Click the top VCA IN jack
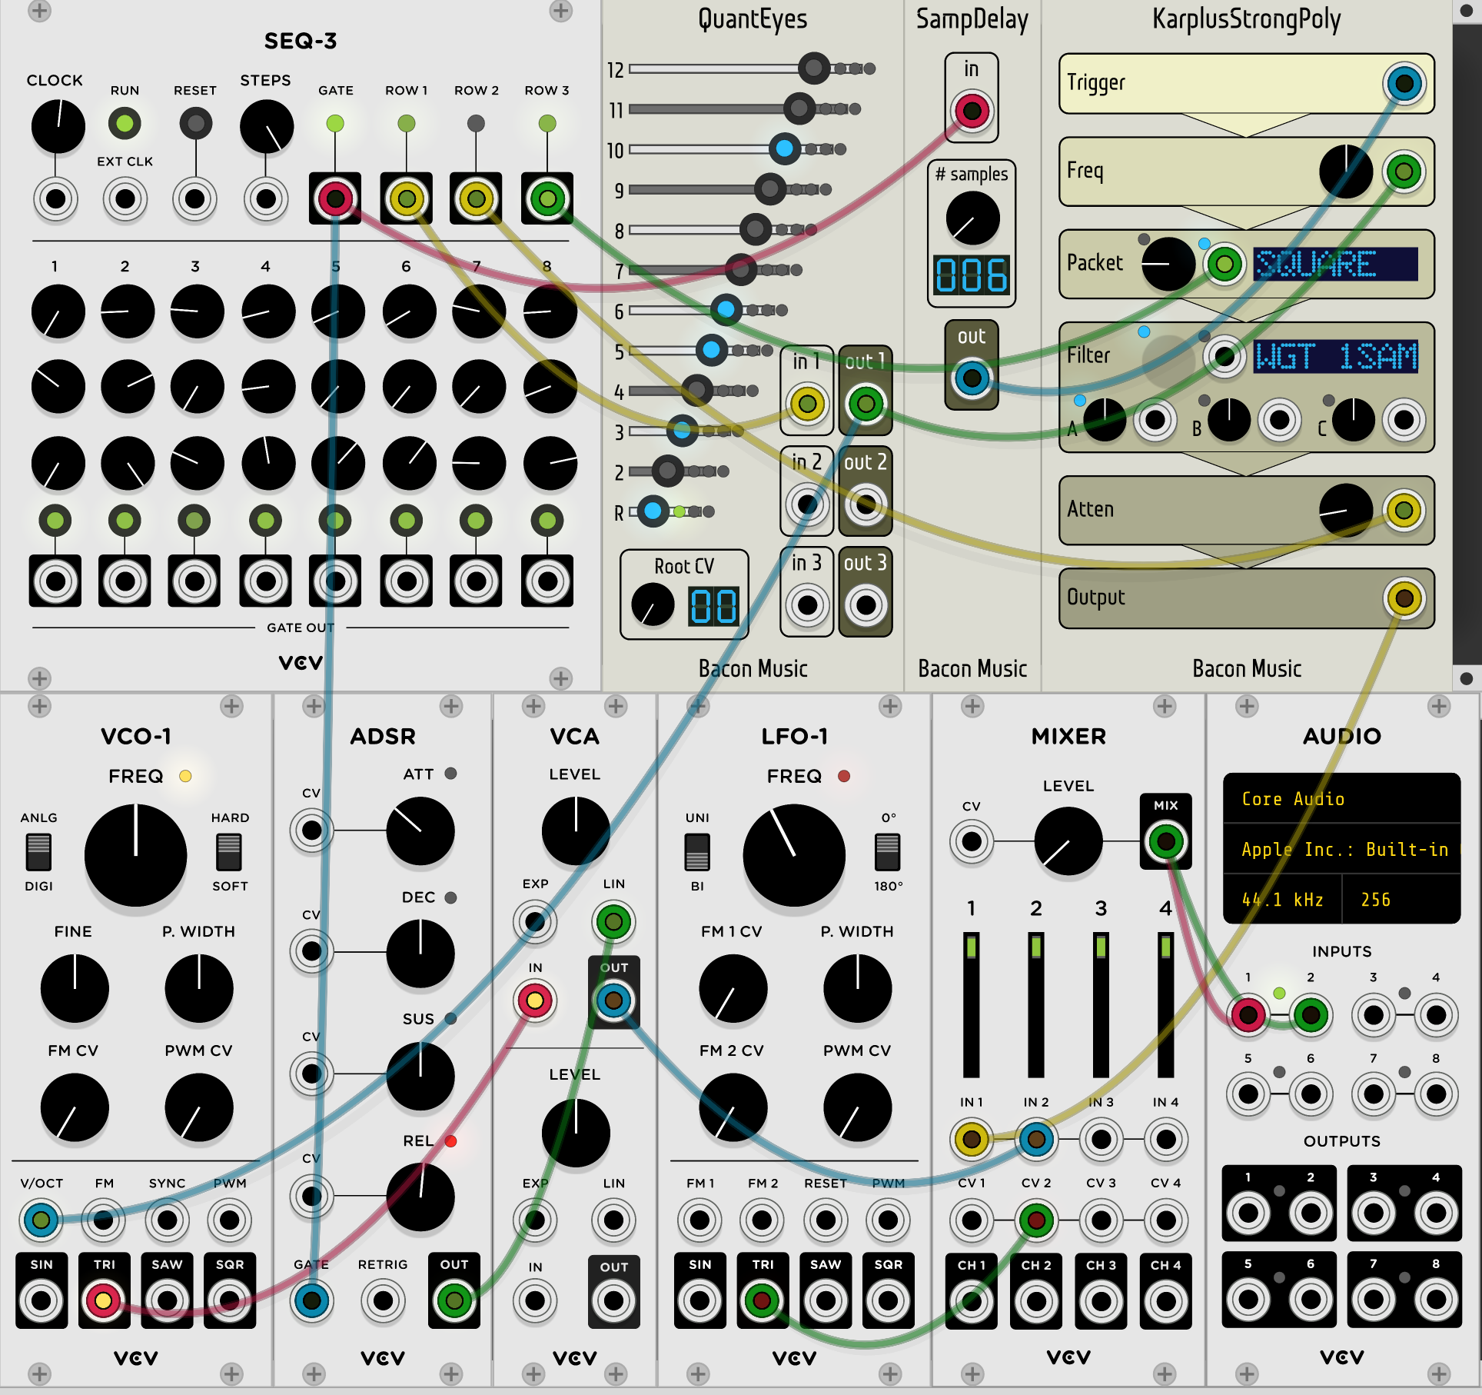 pyautogui.click(x=535, y=1000)
